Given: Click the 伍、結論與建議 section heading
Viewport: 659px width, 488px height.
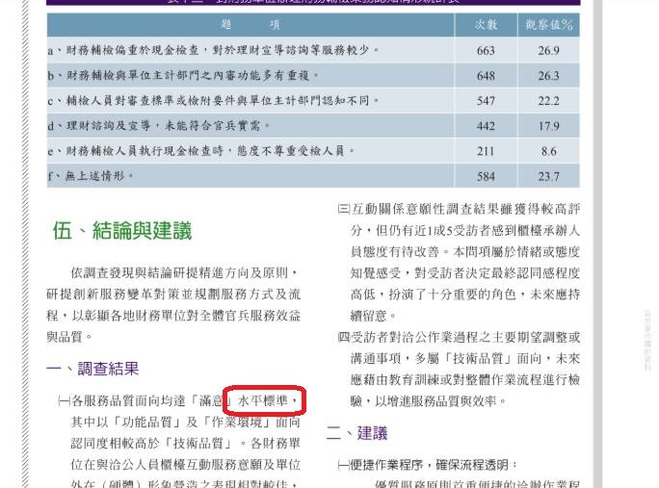Looking at the screenshot, I should click(122, 230).
